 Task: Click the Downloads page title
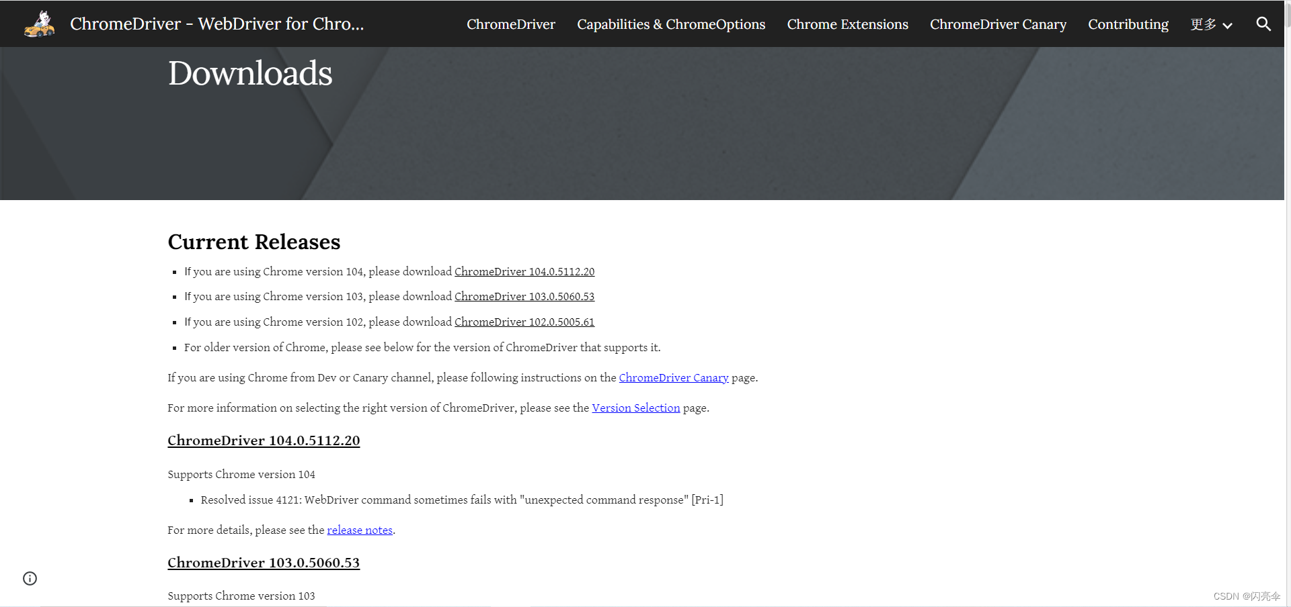250,73
